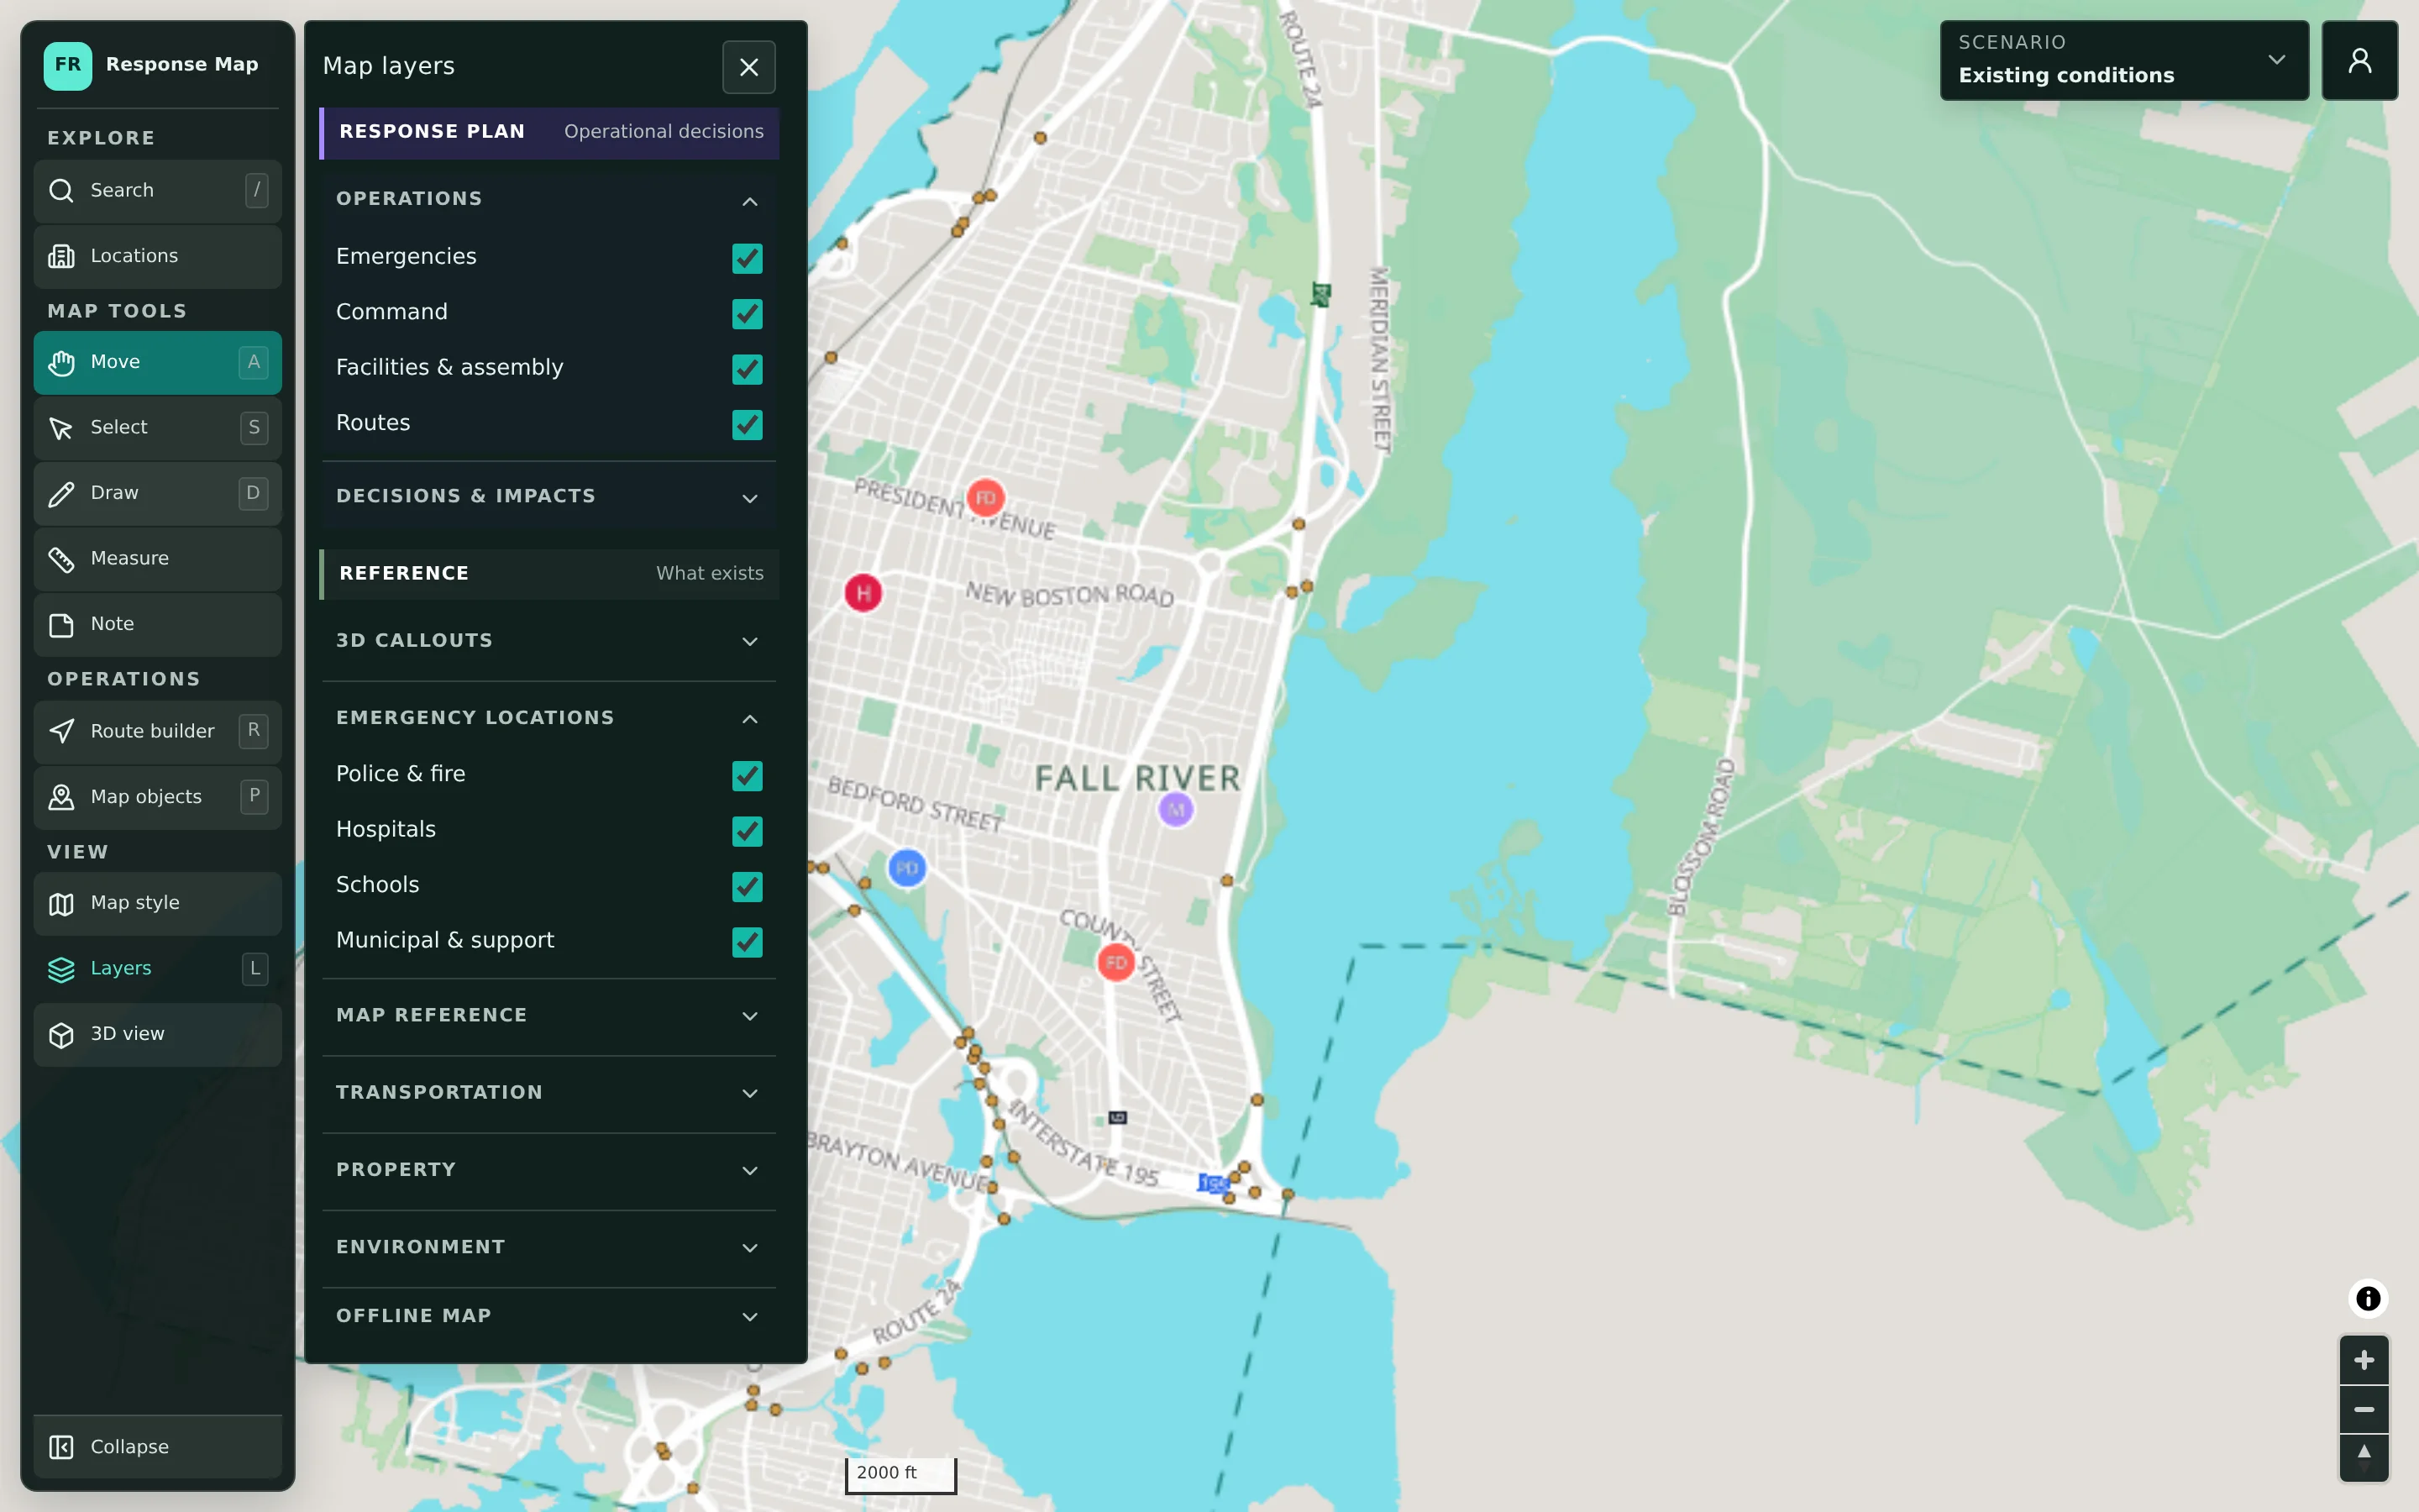This screenshot has width=2419, height=1512.
Task: Expand the Environment section
Action: [548, 1247]
